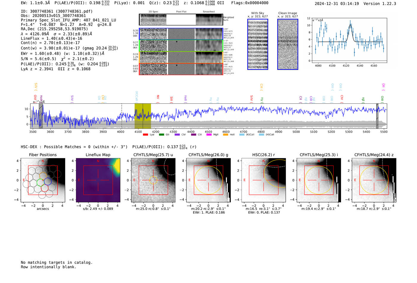417x283 pixels.
Task: Click the (H)CaII legend swatch
Action: [x=262, y=135]
